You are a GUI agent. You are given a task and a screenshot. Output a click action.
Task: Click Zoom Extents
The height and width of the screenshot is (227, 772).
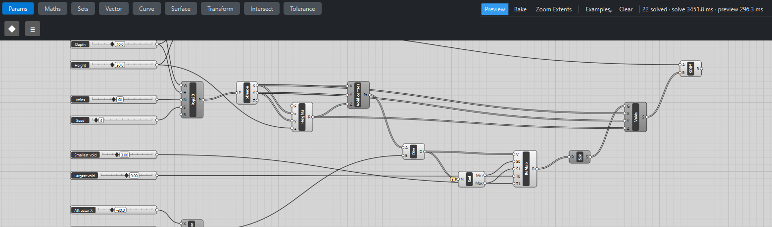pyautogui.click(x=553, y=9)
